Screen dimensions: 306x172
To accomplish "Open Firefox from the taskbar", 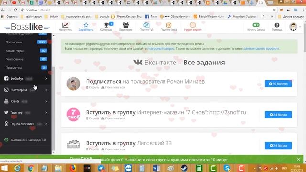I will tap(73, 168).
